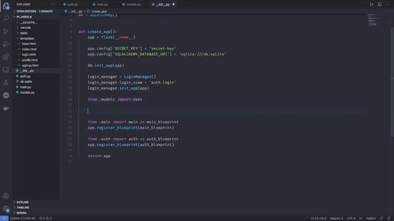
Task: Open the Explorer view in activity bar
Action: (x=6, y=6)
